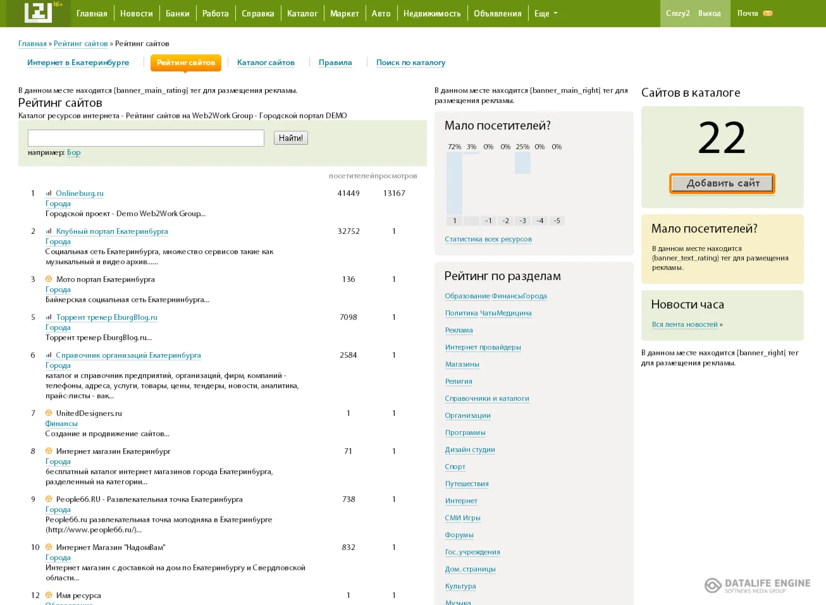Open the Банки menu item
Screen dimensions: 826x605
(x=178, y=13)
